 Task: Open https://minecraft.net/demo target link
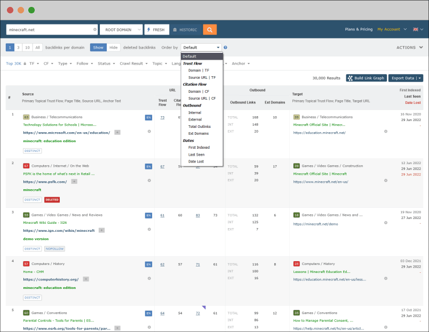point(315,224)
